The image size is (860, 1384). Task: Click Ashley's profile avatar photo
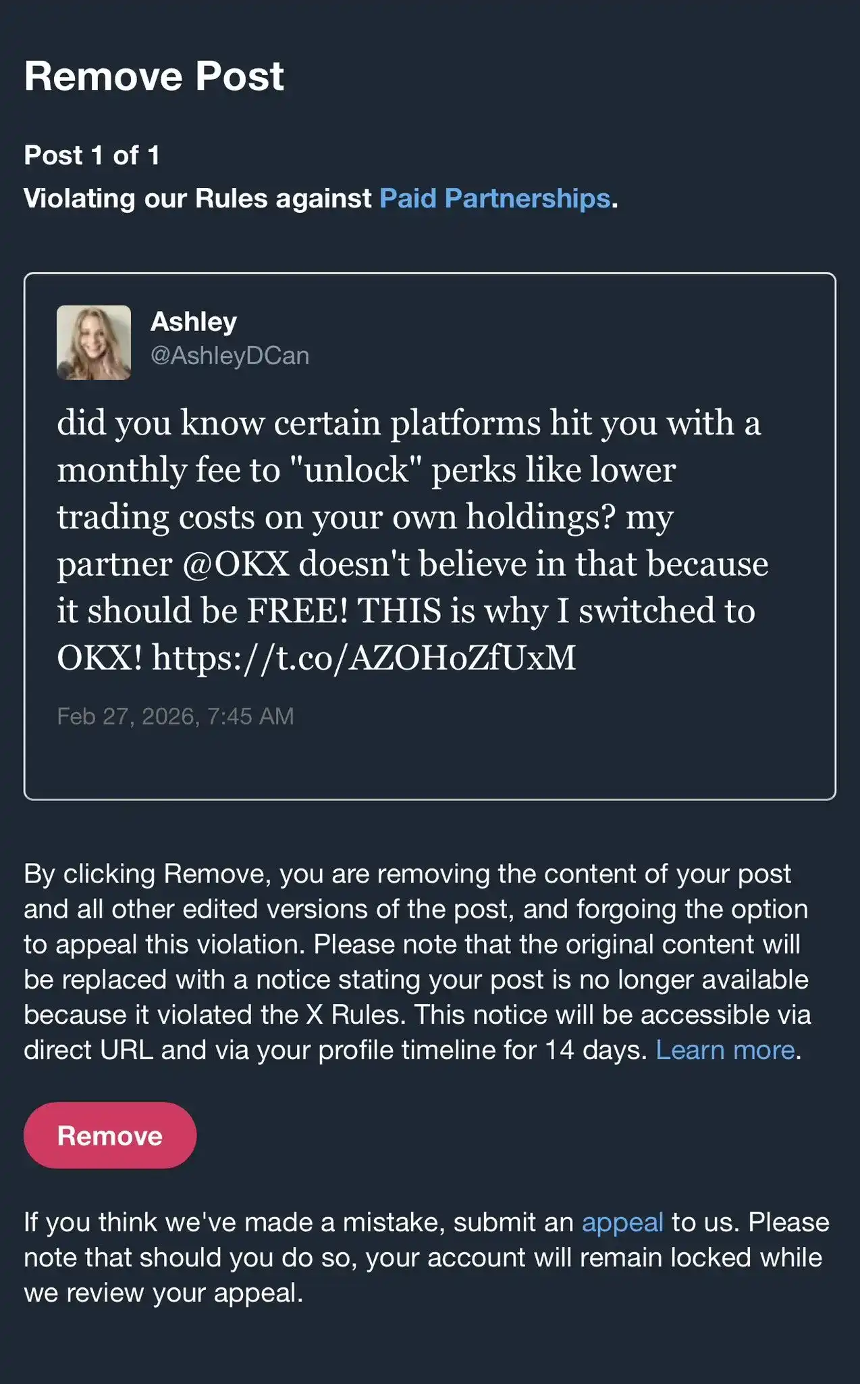coord(94,343)
